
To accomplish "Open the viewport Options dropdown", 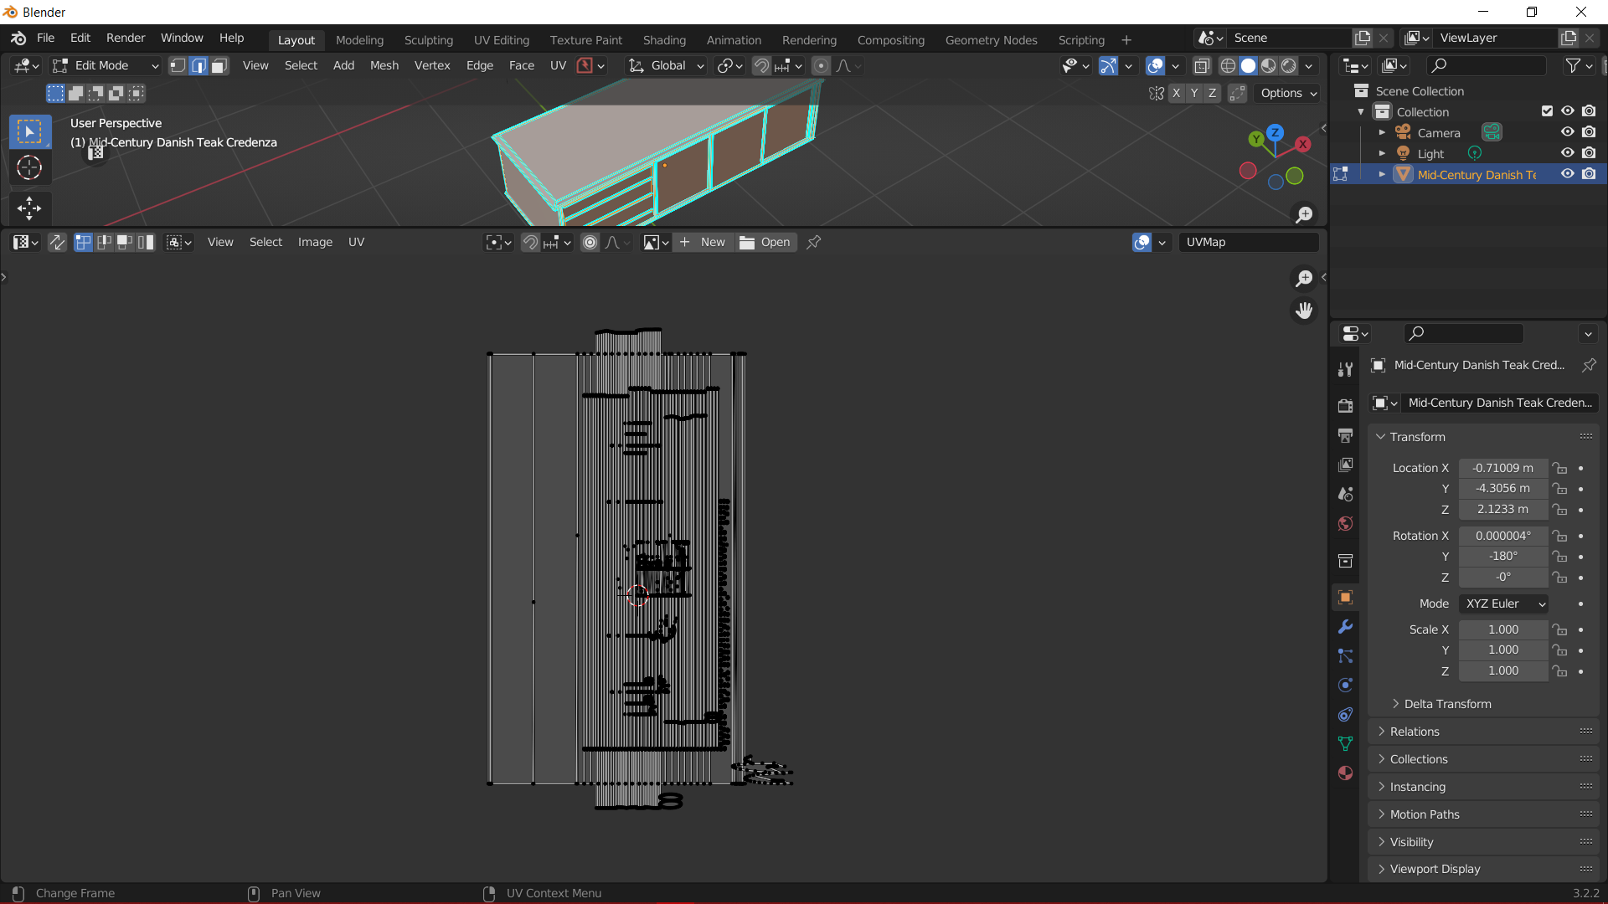I will (x=1288, y=93).
